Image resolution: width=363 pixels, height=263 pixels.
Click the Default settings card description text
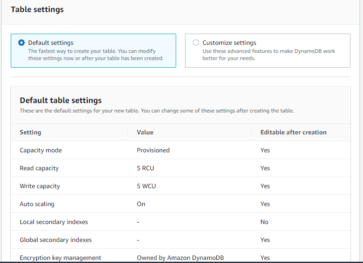(x=96, y=55)
